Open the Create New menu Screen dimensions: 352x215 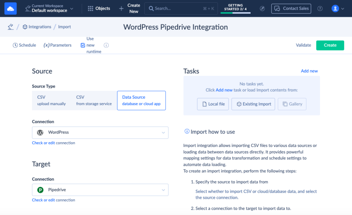point(130,9)
